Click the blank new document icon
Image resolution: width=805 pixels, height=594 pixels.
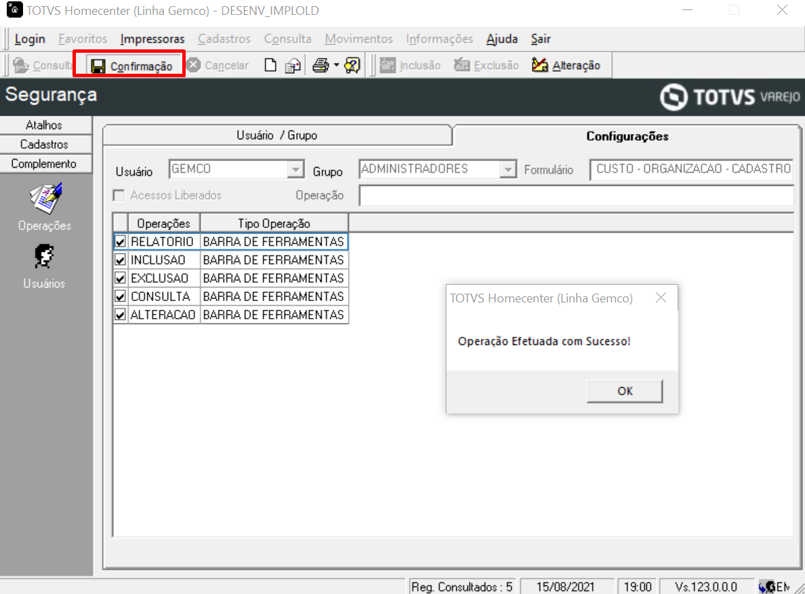[x=270, y=66]
